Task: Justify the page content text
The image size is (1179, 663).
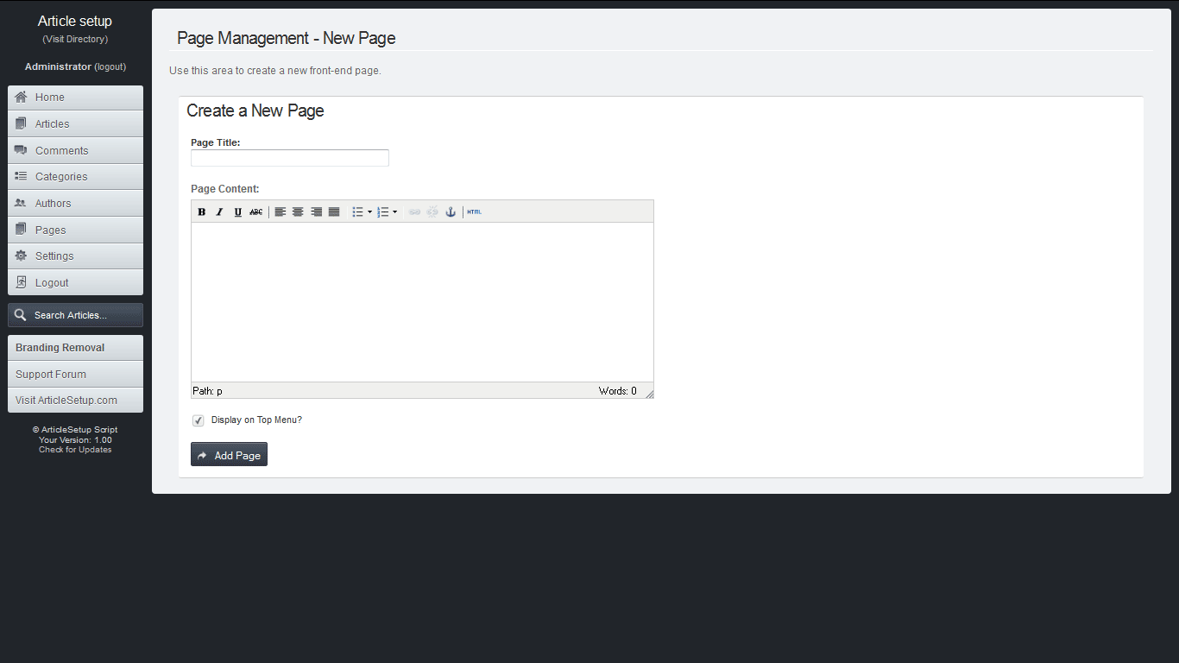Action: [334, 212]
